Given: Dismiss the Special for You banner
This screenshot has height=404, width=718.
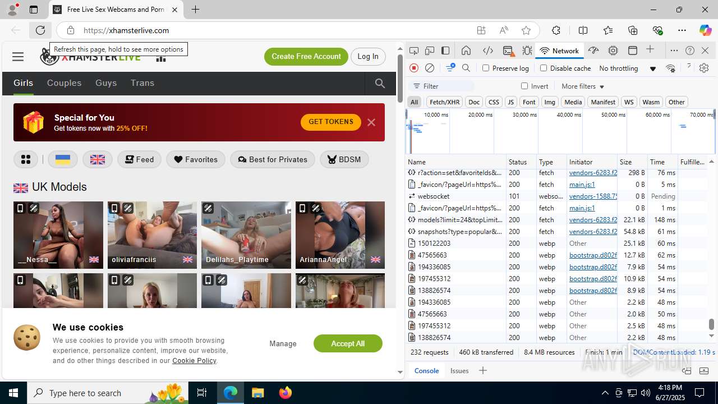Looking at the screenshot, I should point(371,122).
